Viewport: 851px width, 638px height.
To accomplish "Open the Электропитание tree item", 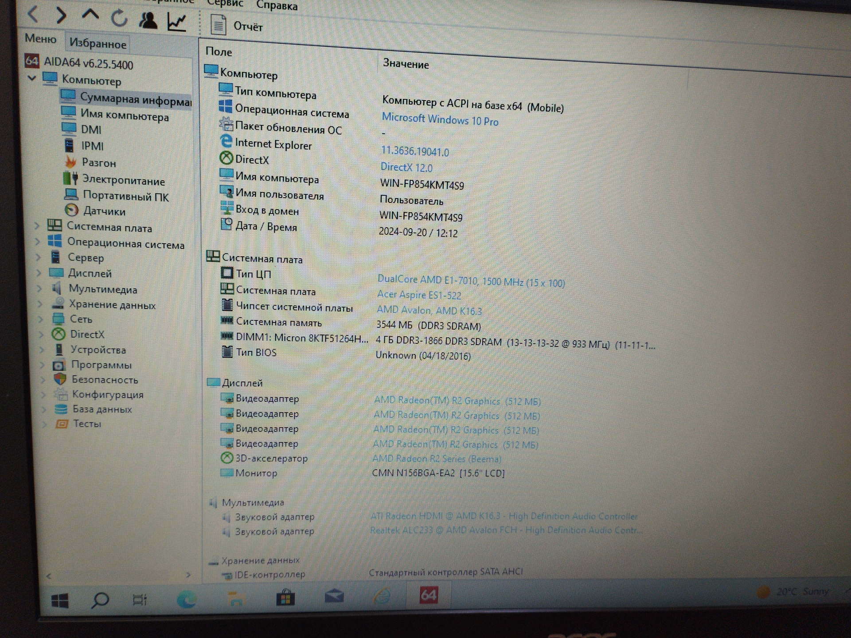I will (114, 179).
